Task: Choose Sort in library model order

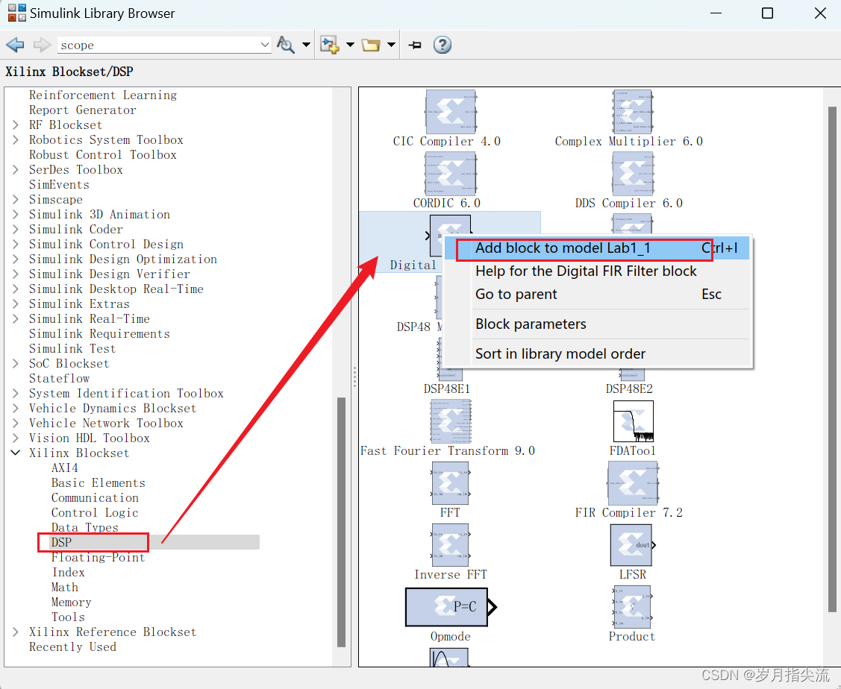Action: (x=598, y=353)
